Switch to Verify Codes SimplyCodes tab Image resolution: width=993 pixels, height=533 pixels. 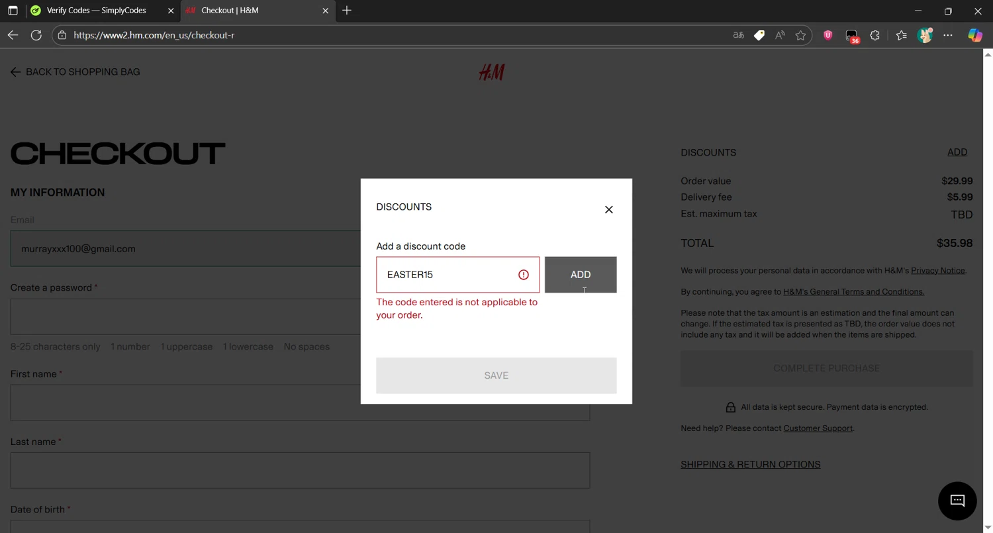point(97,11)
